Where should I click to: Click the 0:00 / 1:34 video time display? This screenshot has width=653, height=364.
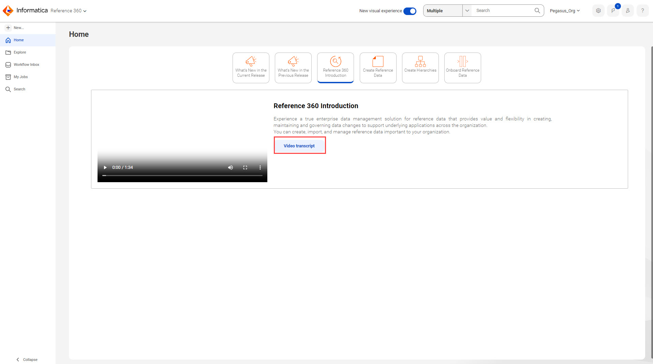tap(122, 168)
